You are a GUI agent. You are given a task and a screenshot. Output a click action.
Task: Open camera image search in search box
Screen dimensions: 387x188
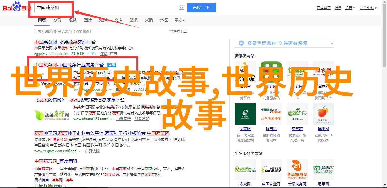[182, 8]
